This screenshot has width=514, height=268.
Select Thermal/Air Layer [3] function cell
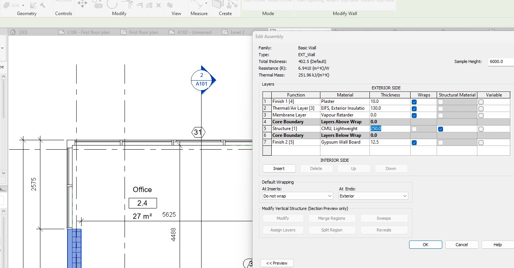[296, 108]
